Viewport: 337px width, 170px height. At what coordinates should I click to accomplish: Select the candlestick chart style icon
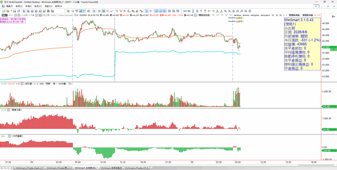(104, 11)
